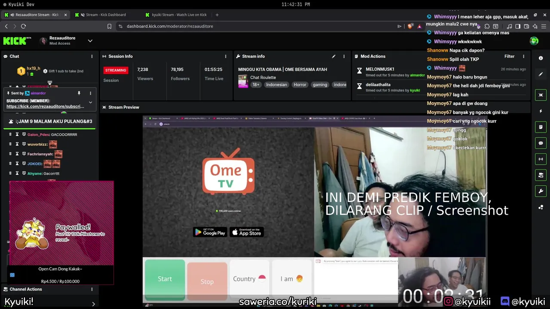Toggle the browser sidebar panel icon
This screenshot has height=309, width=550.
point(518,26)
